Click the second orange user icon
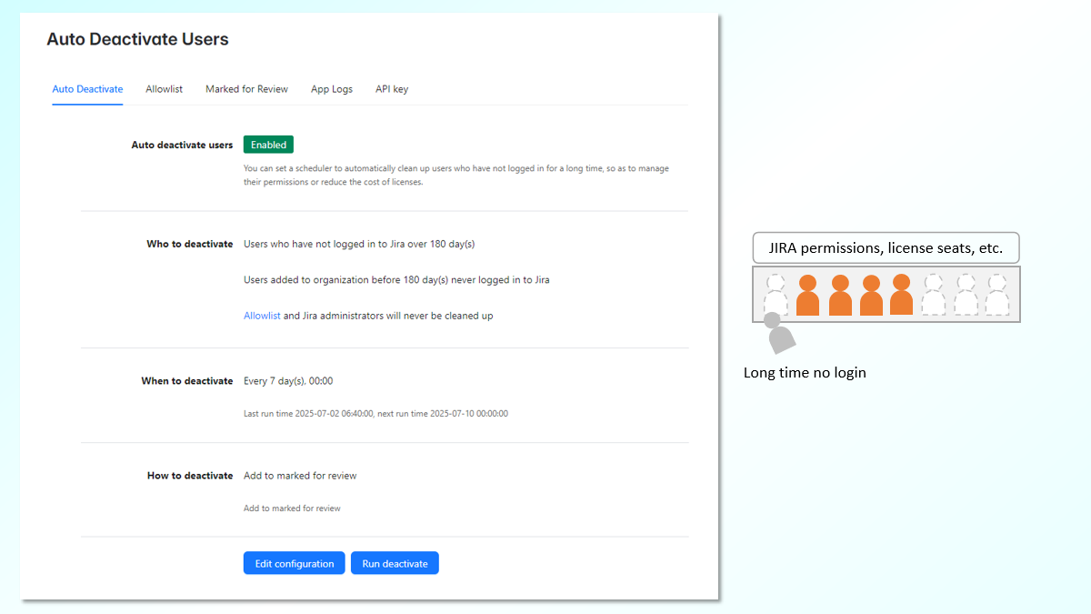Viewport: 1091px width, 614px height. click(839, 293)
